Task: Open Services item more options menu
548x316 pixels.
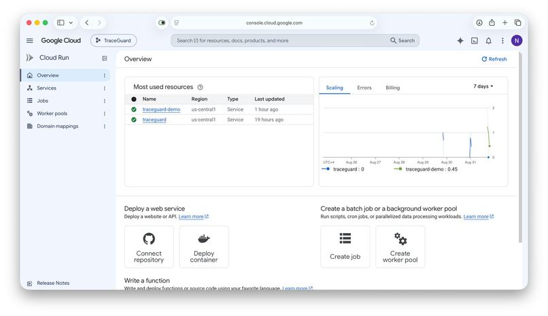Action: coord(104,88)
